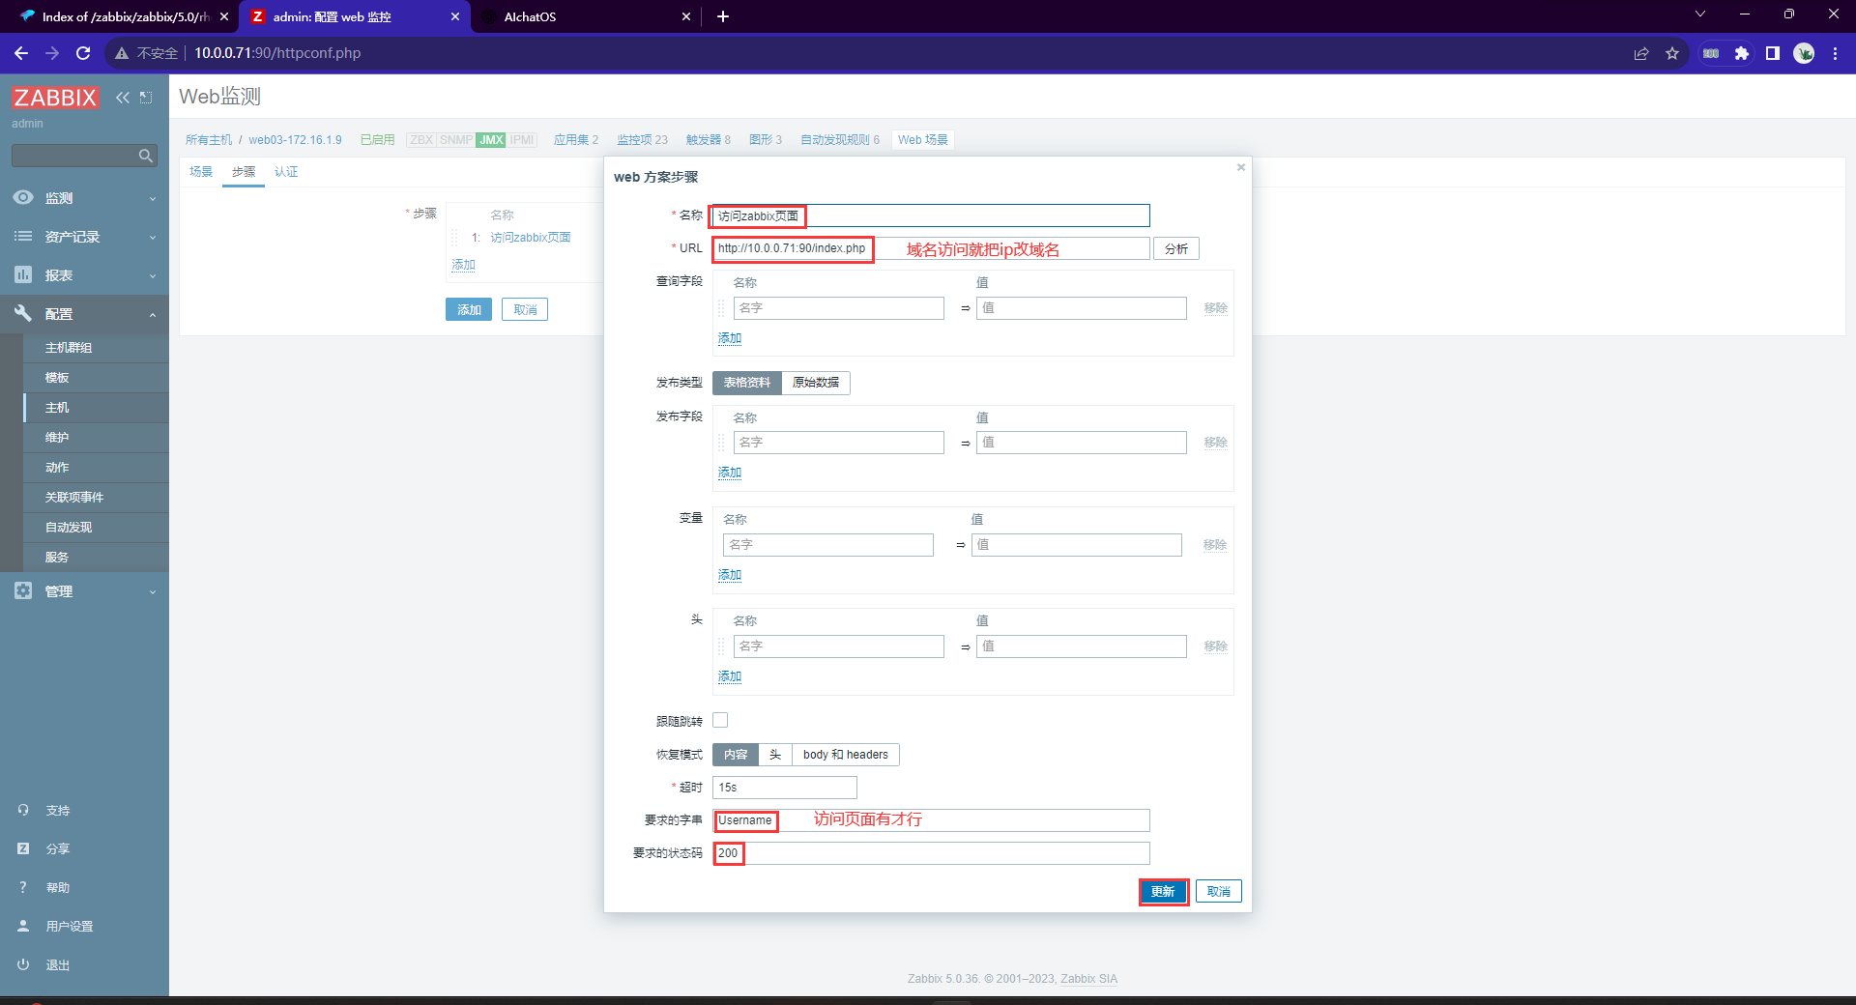Reload the page with refresh icon
Viewport: 1856px width, 1005px height.
[83, 53]
